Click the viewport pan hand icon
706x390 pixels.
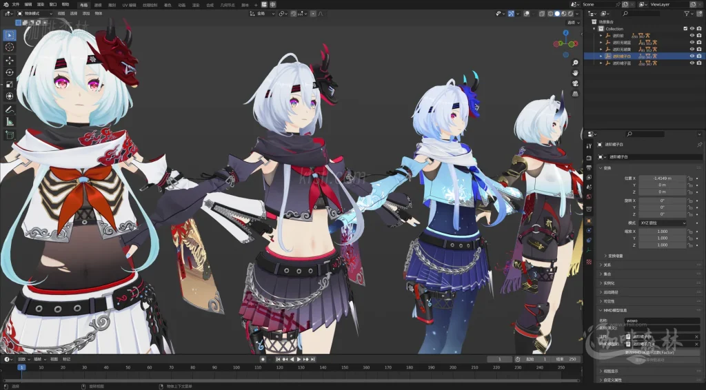pyautogui.click(x=575, y=73)
